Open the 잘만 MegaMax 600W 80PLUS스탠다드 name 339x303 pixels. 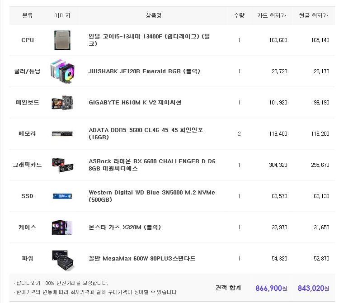pyautogui.click(x=142, y=258)
